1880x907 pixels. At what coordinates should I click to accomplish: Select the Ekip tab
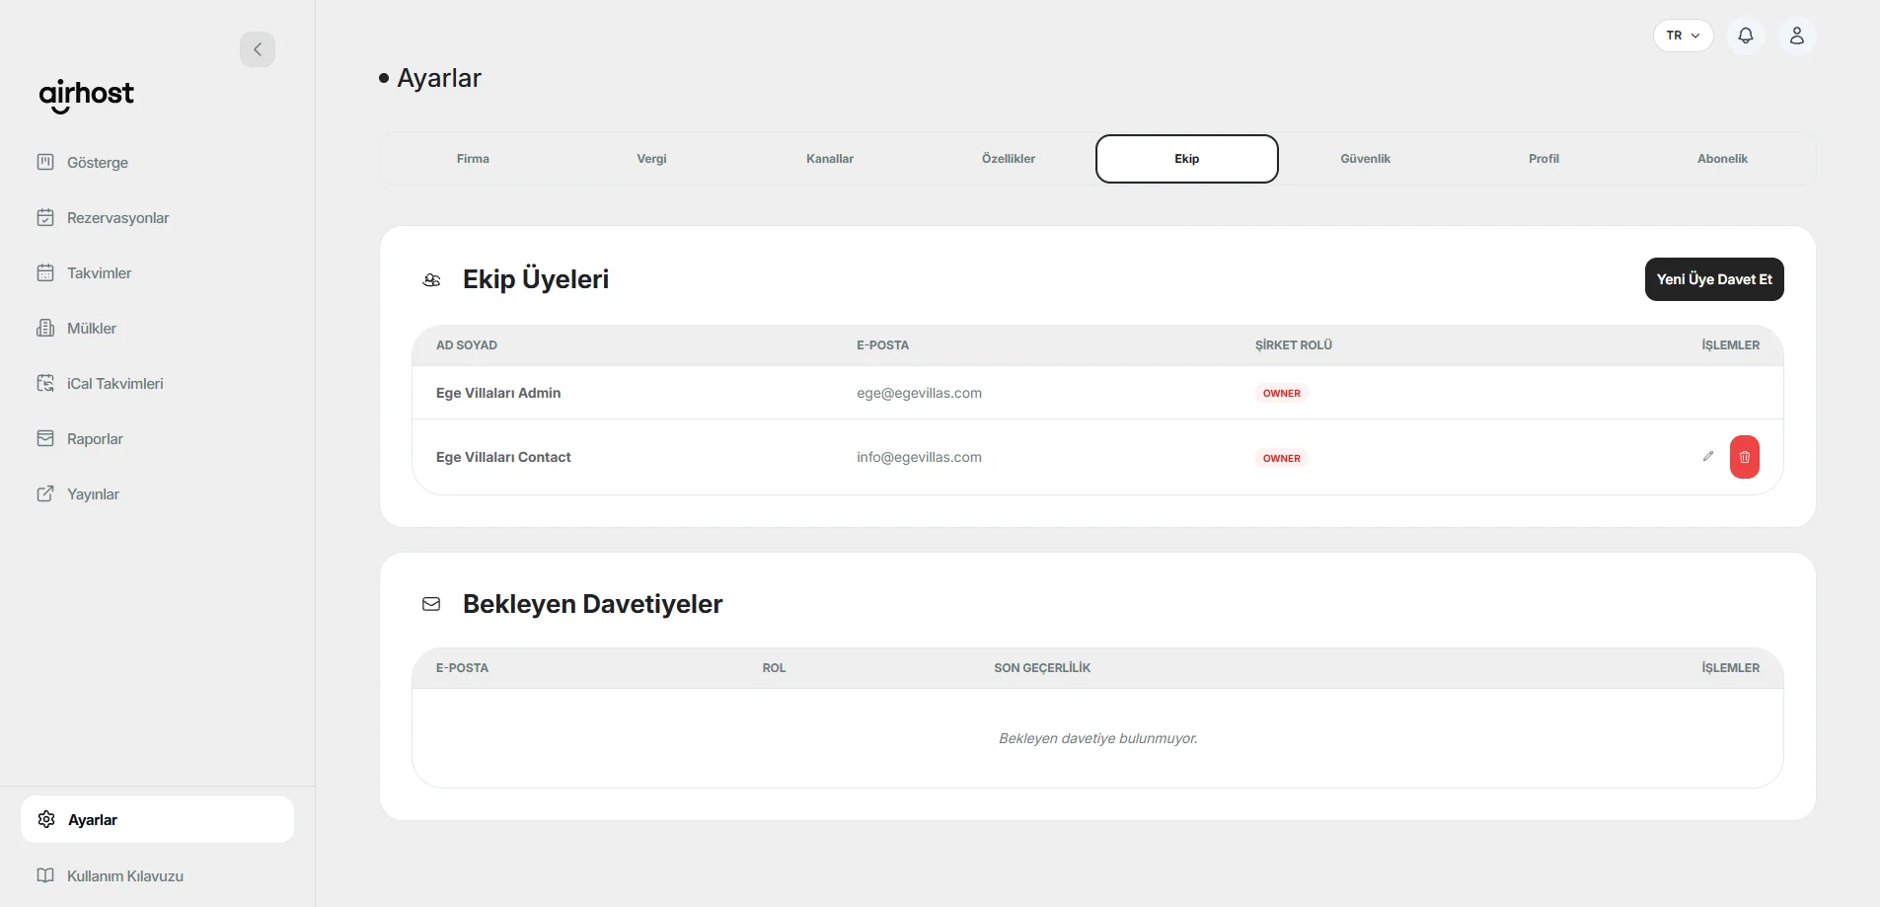(1187, 159)
